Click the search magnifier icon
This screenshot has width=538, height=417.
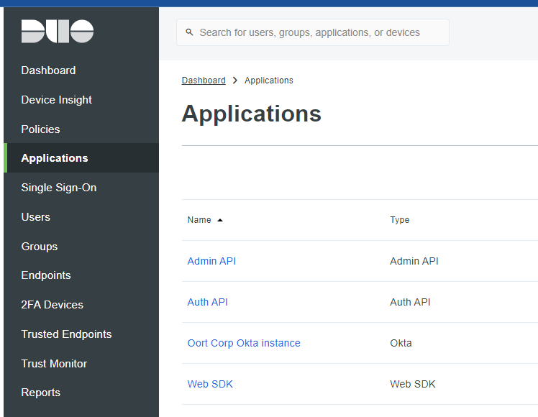click(189, 32)
